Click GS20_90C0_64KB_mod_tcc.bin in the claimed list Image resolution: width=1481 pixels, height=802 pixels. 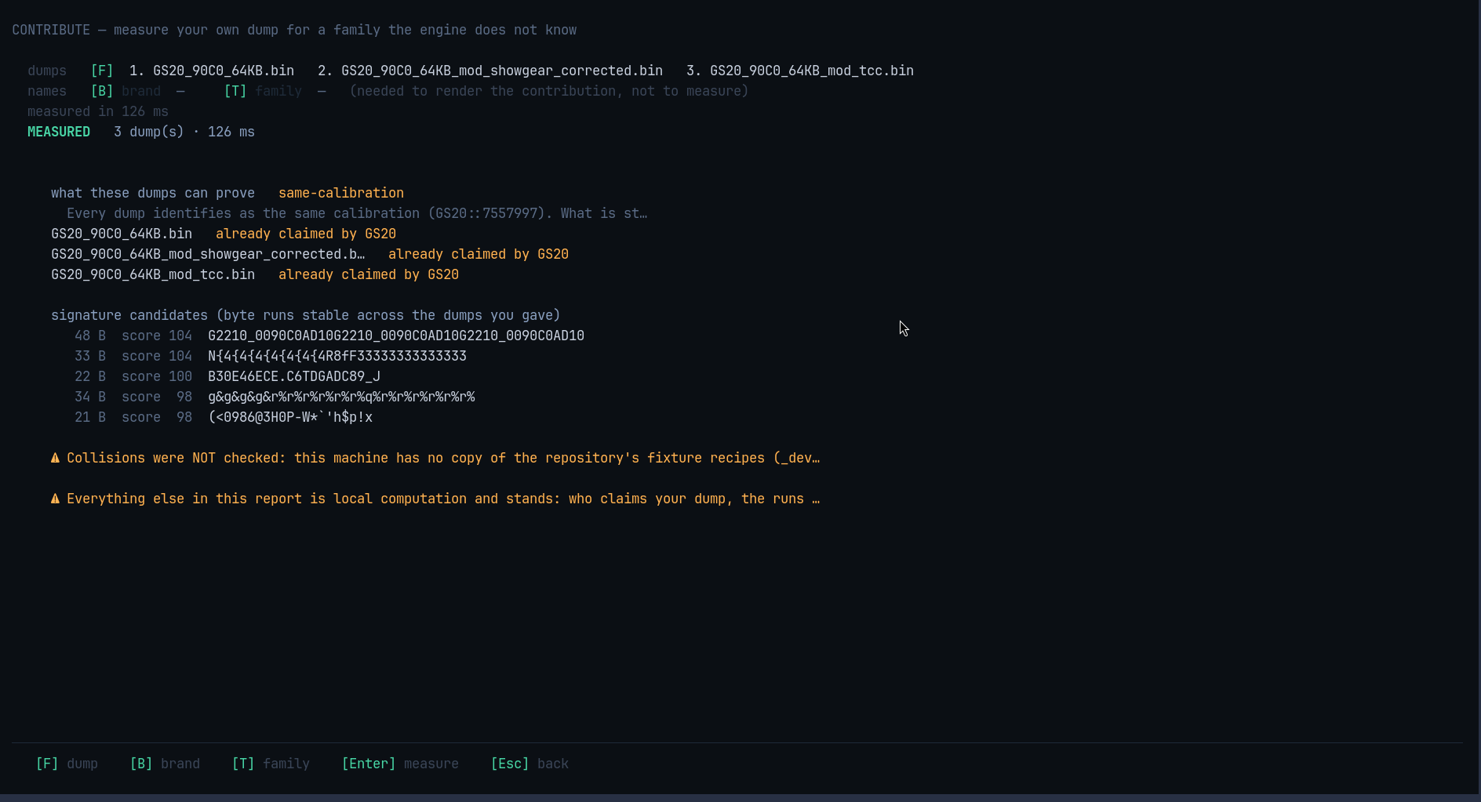pyautogui.click(x=153, y=274)
